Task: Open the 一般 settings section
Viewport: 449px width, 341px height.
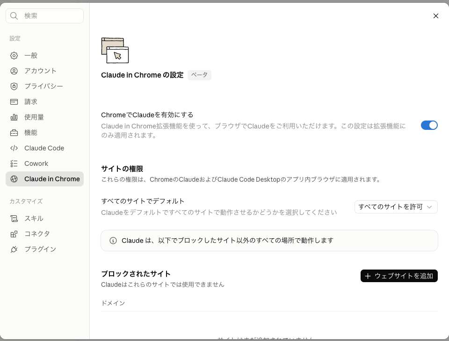Action: point(45,56)
